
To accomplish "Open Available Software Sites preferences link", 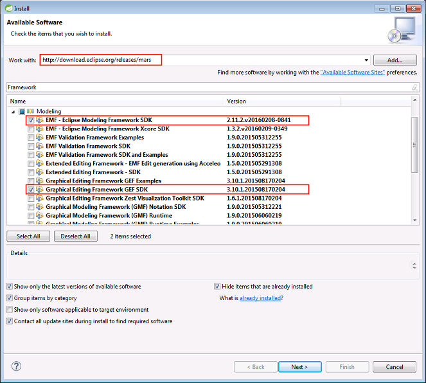I will coord(352,72).
